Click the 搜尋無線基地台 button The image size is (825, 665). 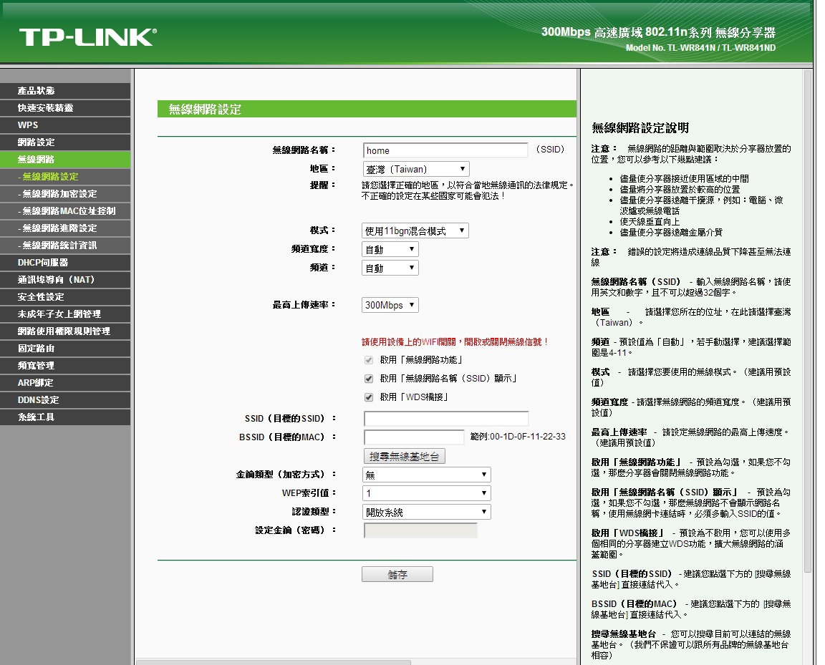tap(405, 456)
